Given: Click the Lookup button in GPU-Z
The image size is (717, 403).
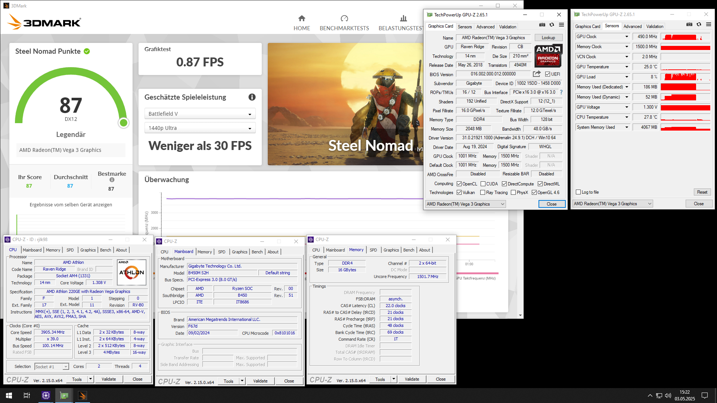Looking at the screenshot, I should (x=548, y=38).
